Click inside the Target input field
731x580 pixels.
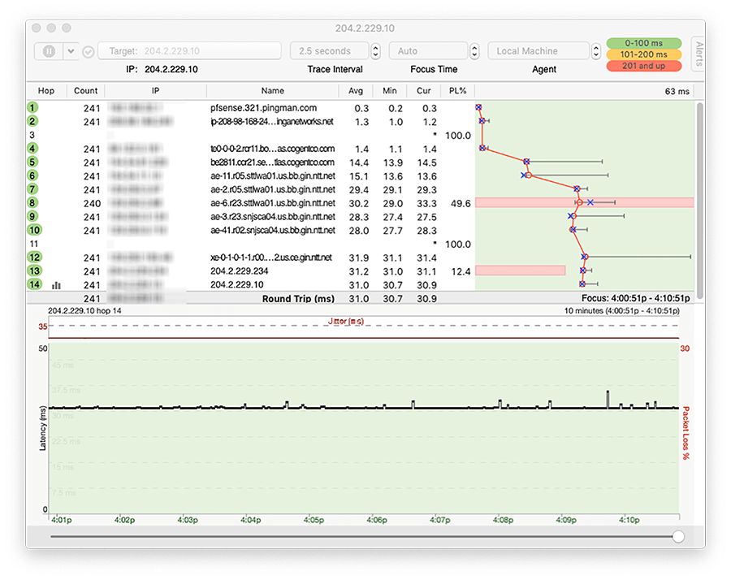(191, 50)
